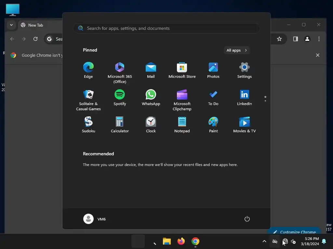
Task: Open Microsoft Store
Action: tap(182, 70)
